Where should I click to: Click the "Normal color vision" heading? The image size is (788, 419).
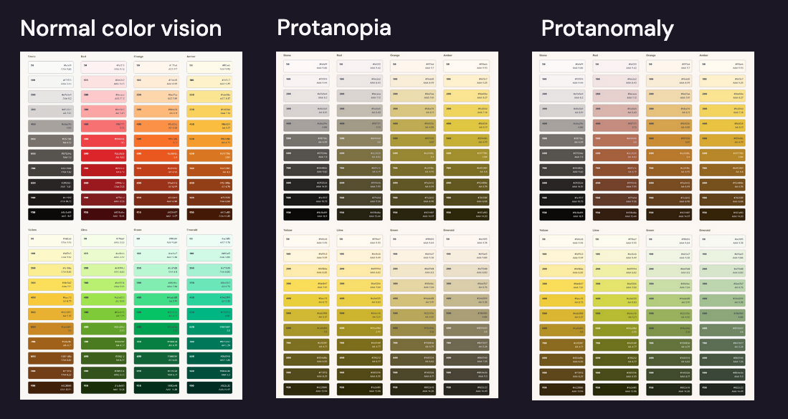click(x=120, y=28)
